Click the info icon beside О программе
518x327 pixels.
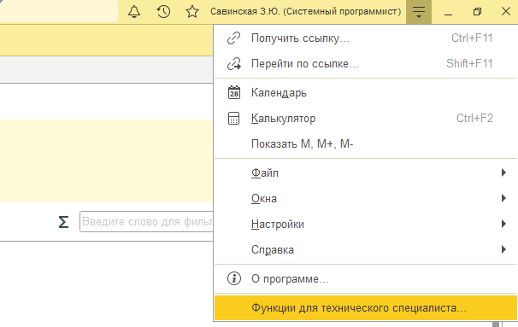(x=234, y=278)
